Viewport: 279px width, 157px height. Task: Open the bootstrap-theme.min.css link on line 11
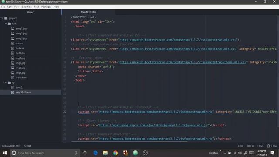183,62
